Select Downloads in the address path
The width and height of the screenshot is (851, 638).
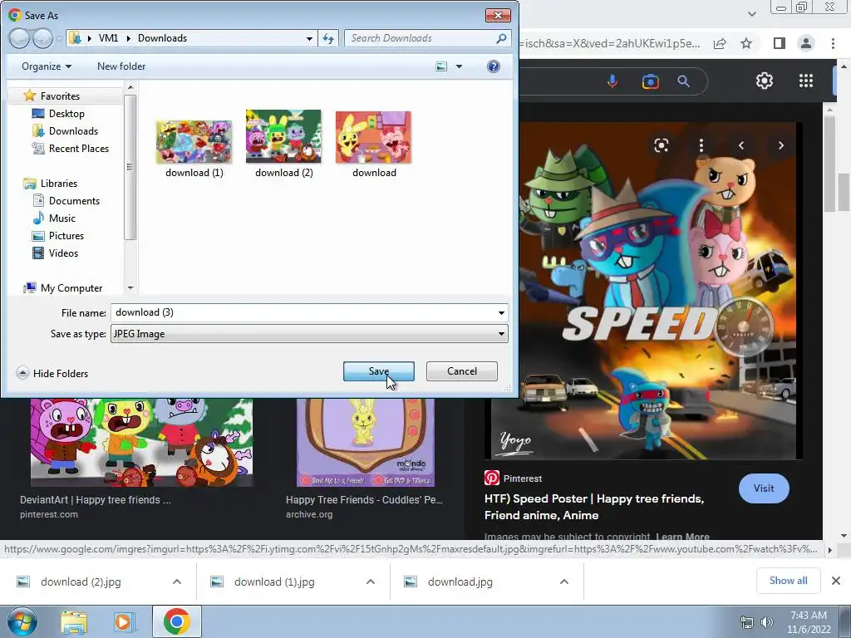[162, 38]
